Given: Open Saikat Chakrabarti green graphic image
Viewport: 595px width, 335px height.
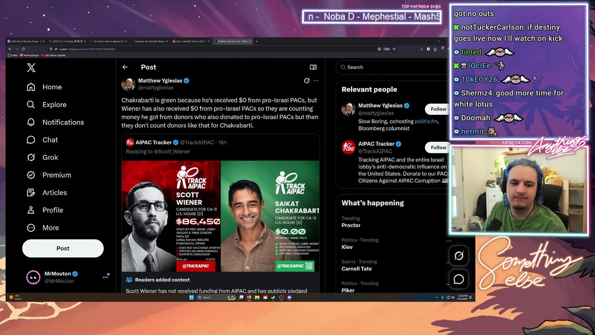Looking at the screenshot, I should click(x=270, y=216).
